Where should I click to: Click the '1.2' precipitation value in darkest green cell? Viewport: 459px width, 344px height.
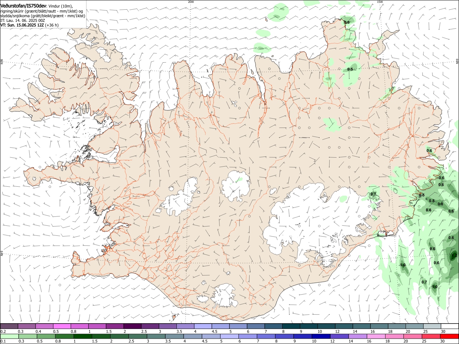(x=454, y=255)
